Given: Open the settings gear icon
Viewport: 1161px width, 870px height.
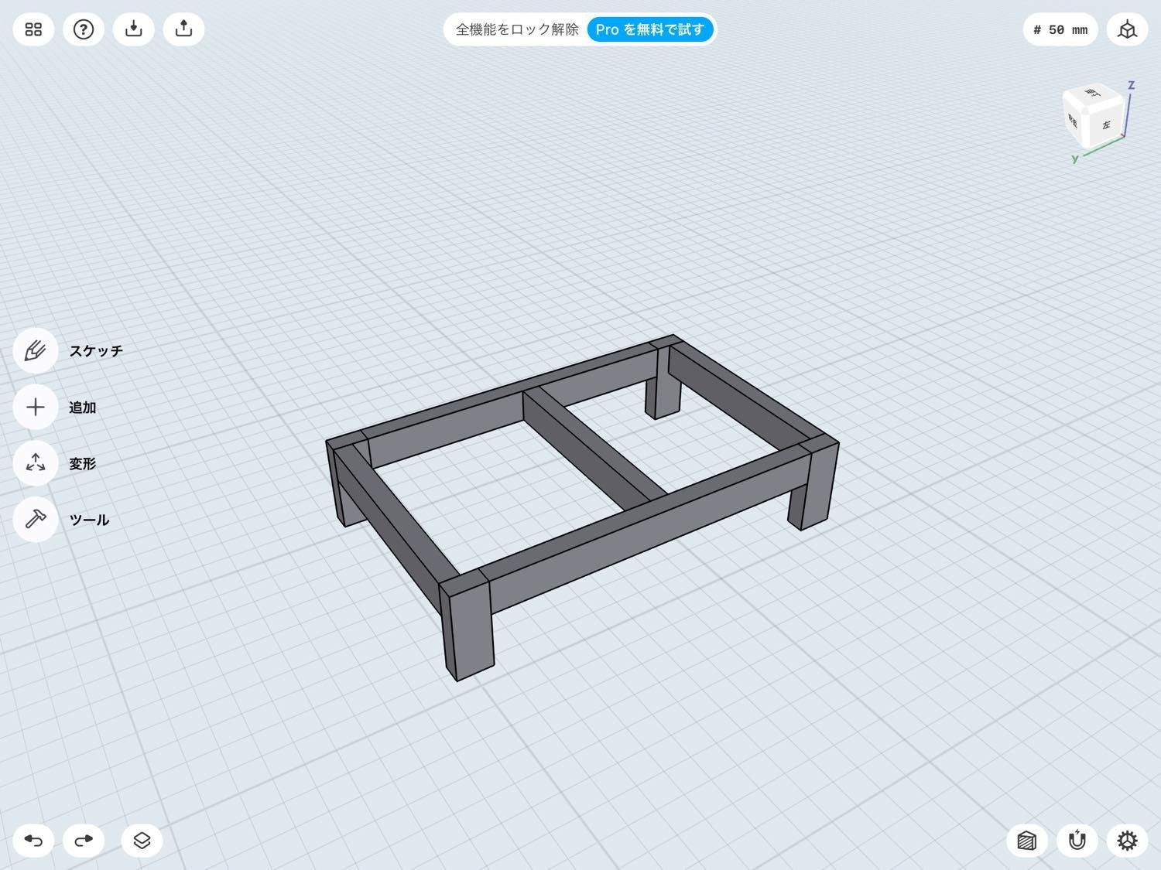Looking at the screenshot, I should tap(1127, 840).
